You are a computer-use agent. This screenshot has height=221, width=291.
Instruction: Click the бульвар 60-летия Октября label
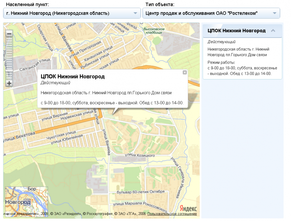pos(140,192)
